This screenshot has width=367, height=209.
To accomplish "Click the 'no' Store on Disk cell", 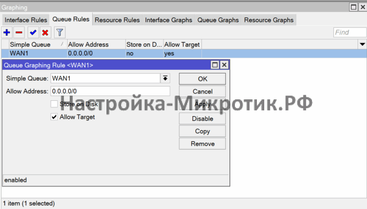I will pyautogui.click(x=144, y=54).
